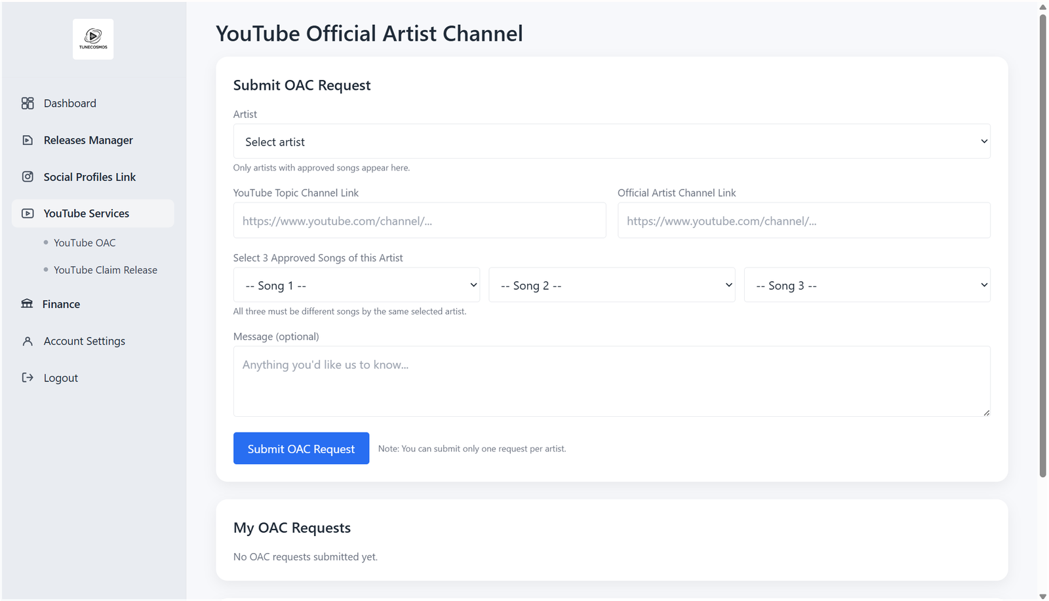Open YouTube OAC submenu item
The height and width of the screenshot is (601, 1049).
pos(85,243)
